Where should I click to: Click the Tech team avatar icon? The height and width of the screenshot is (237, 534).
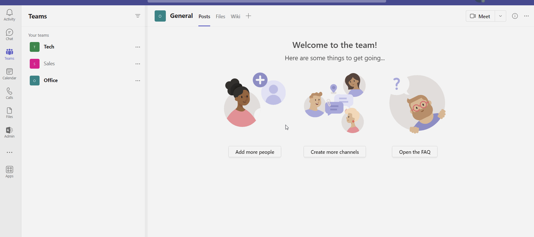coord(35,47)
